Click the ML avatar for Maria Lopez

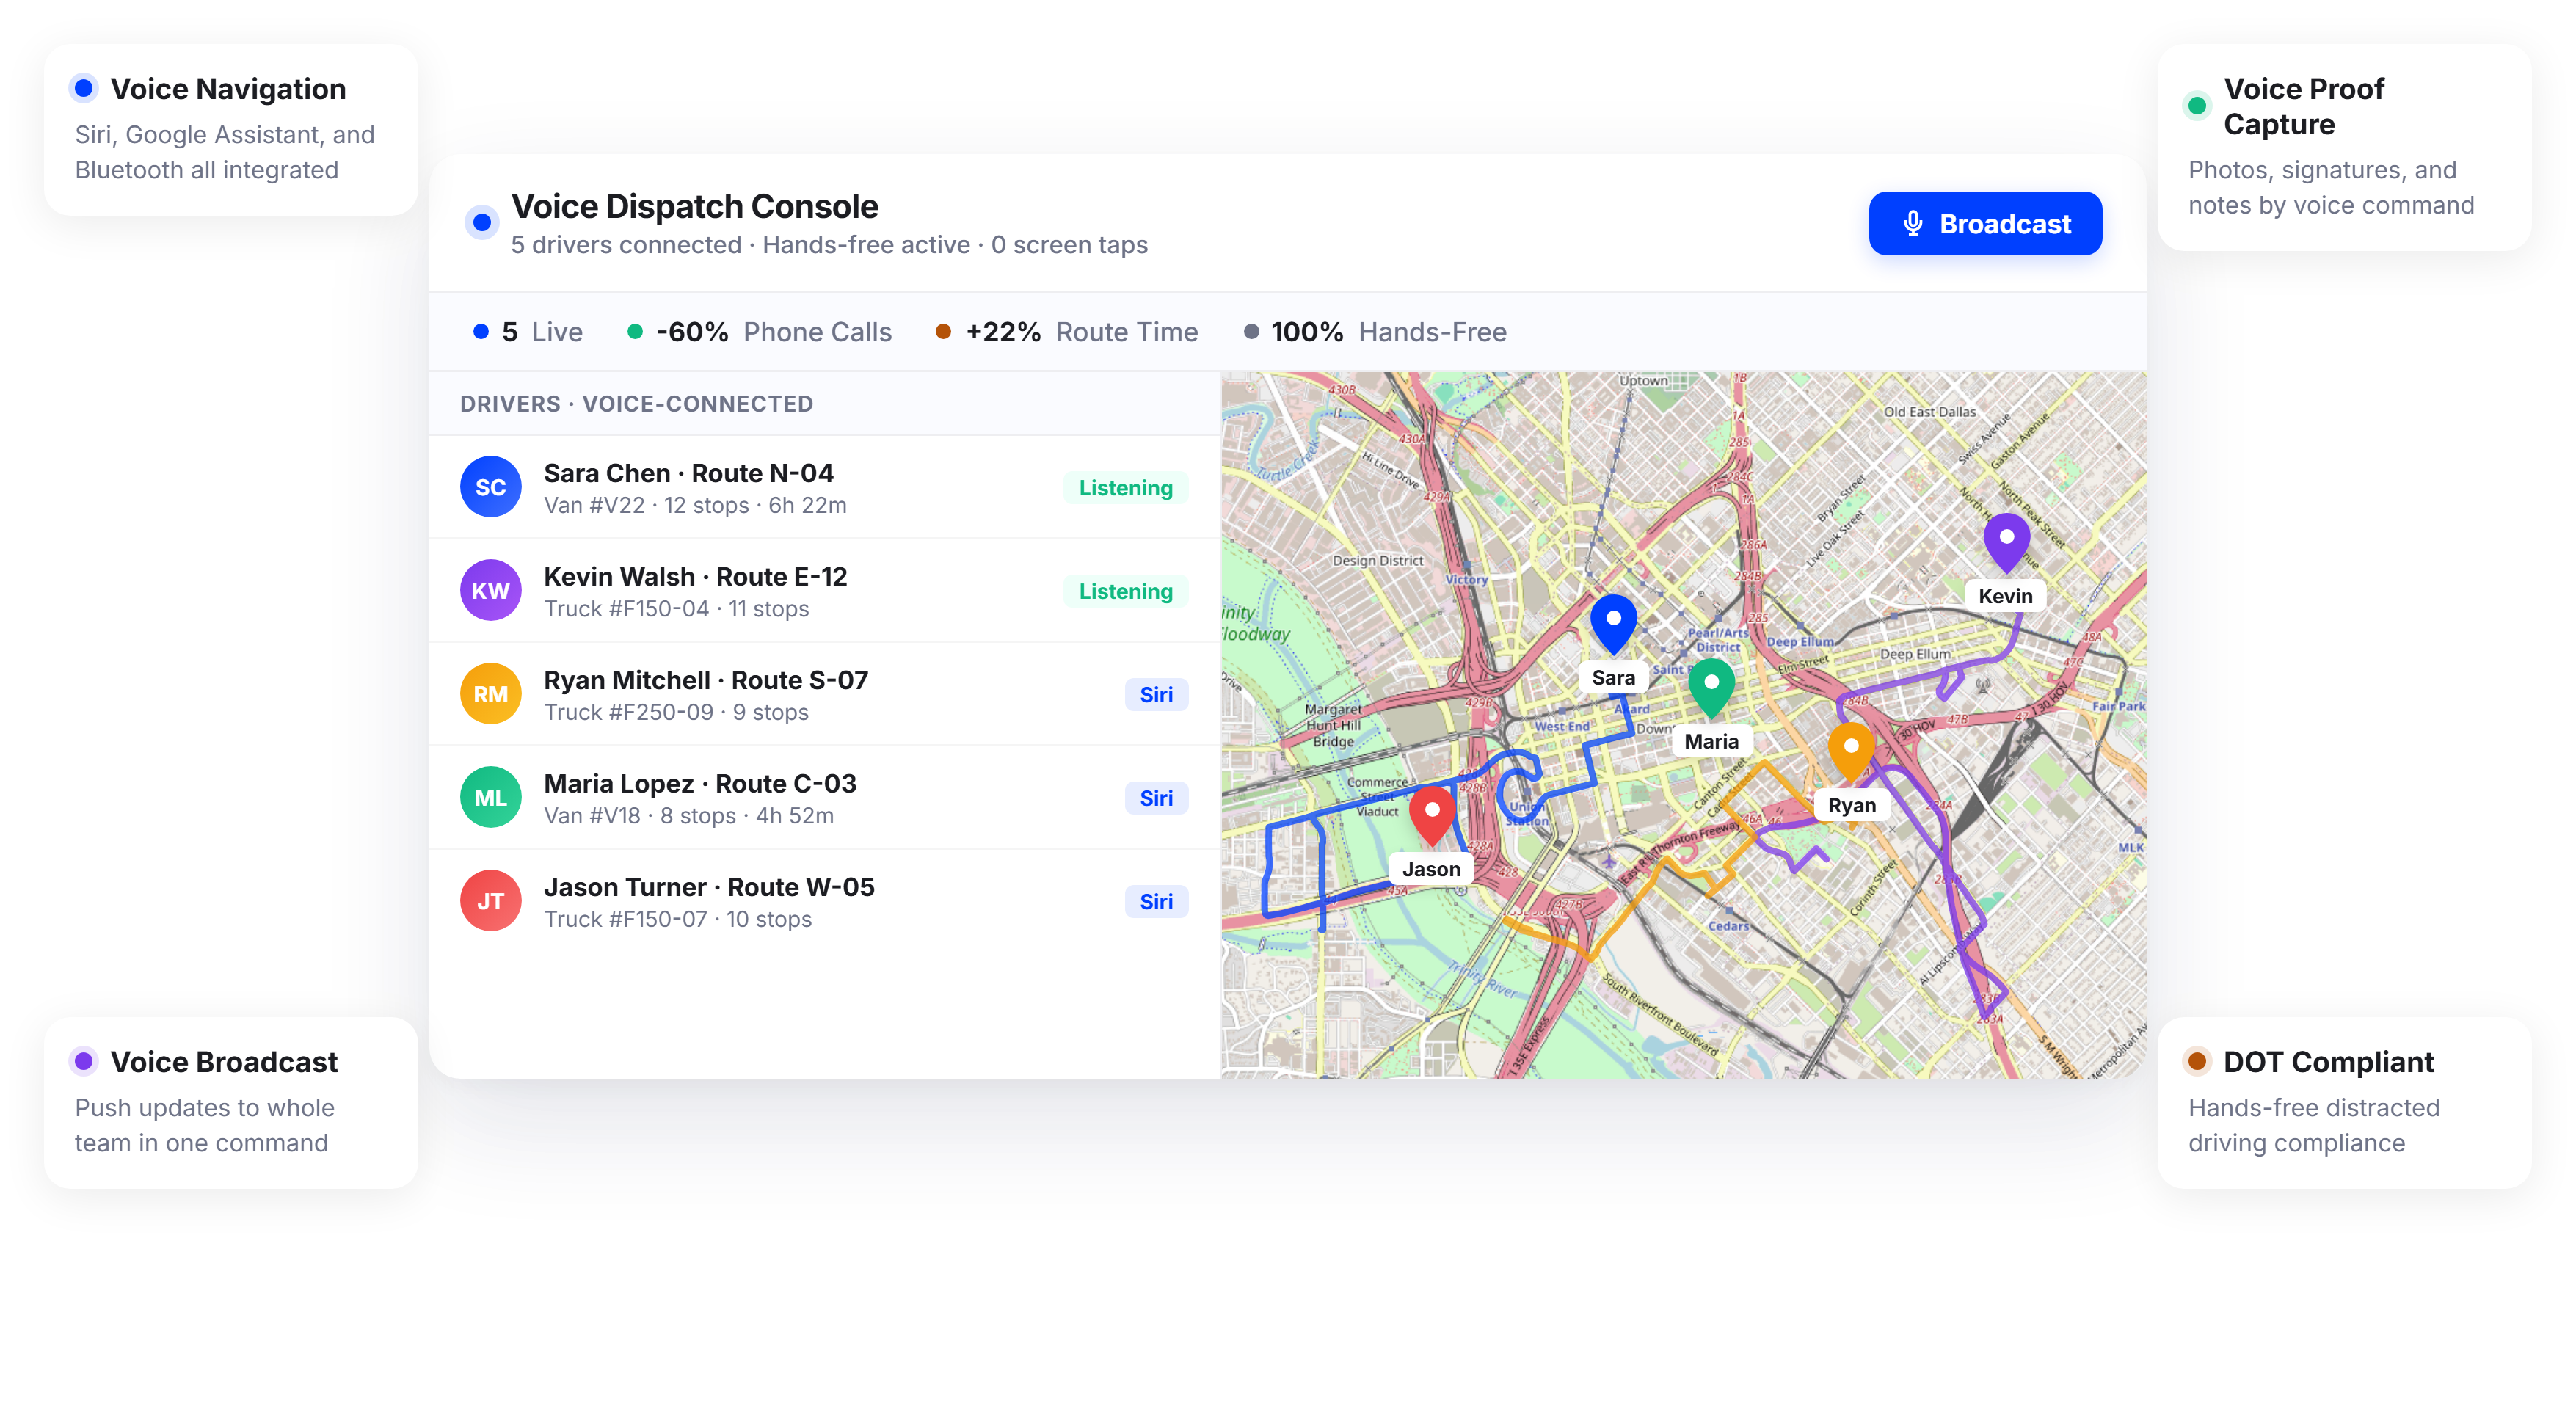pyautogui.click(x=490, y=797)
